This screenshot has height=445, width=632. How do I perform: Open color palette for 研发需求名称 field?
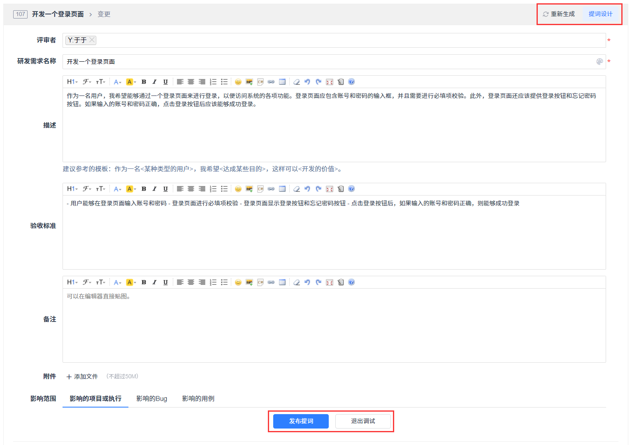pos(599,62)
